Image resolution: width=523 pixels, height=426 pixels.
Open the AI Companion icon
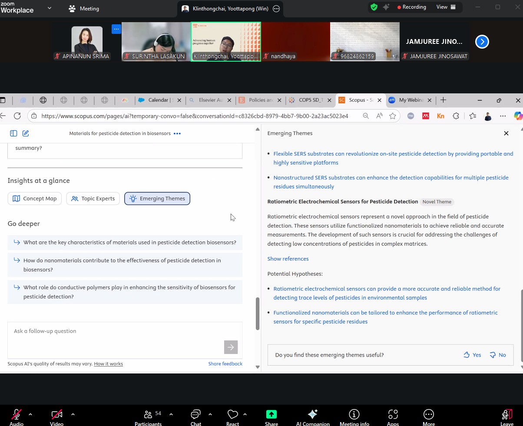click(312, 415)
